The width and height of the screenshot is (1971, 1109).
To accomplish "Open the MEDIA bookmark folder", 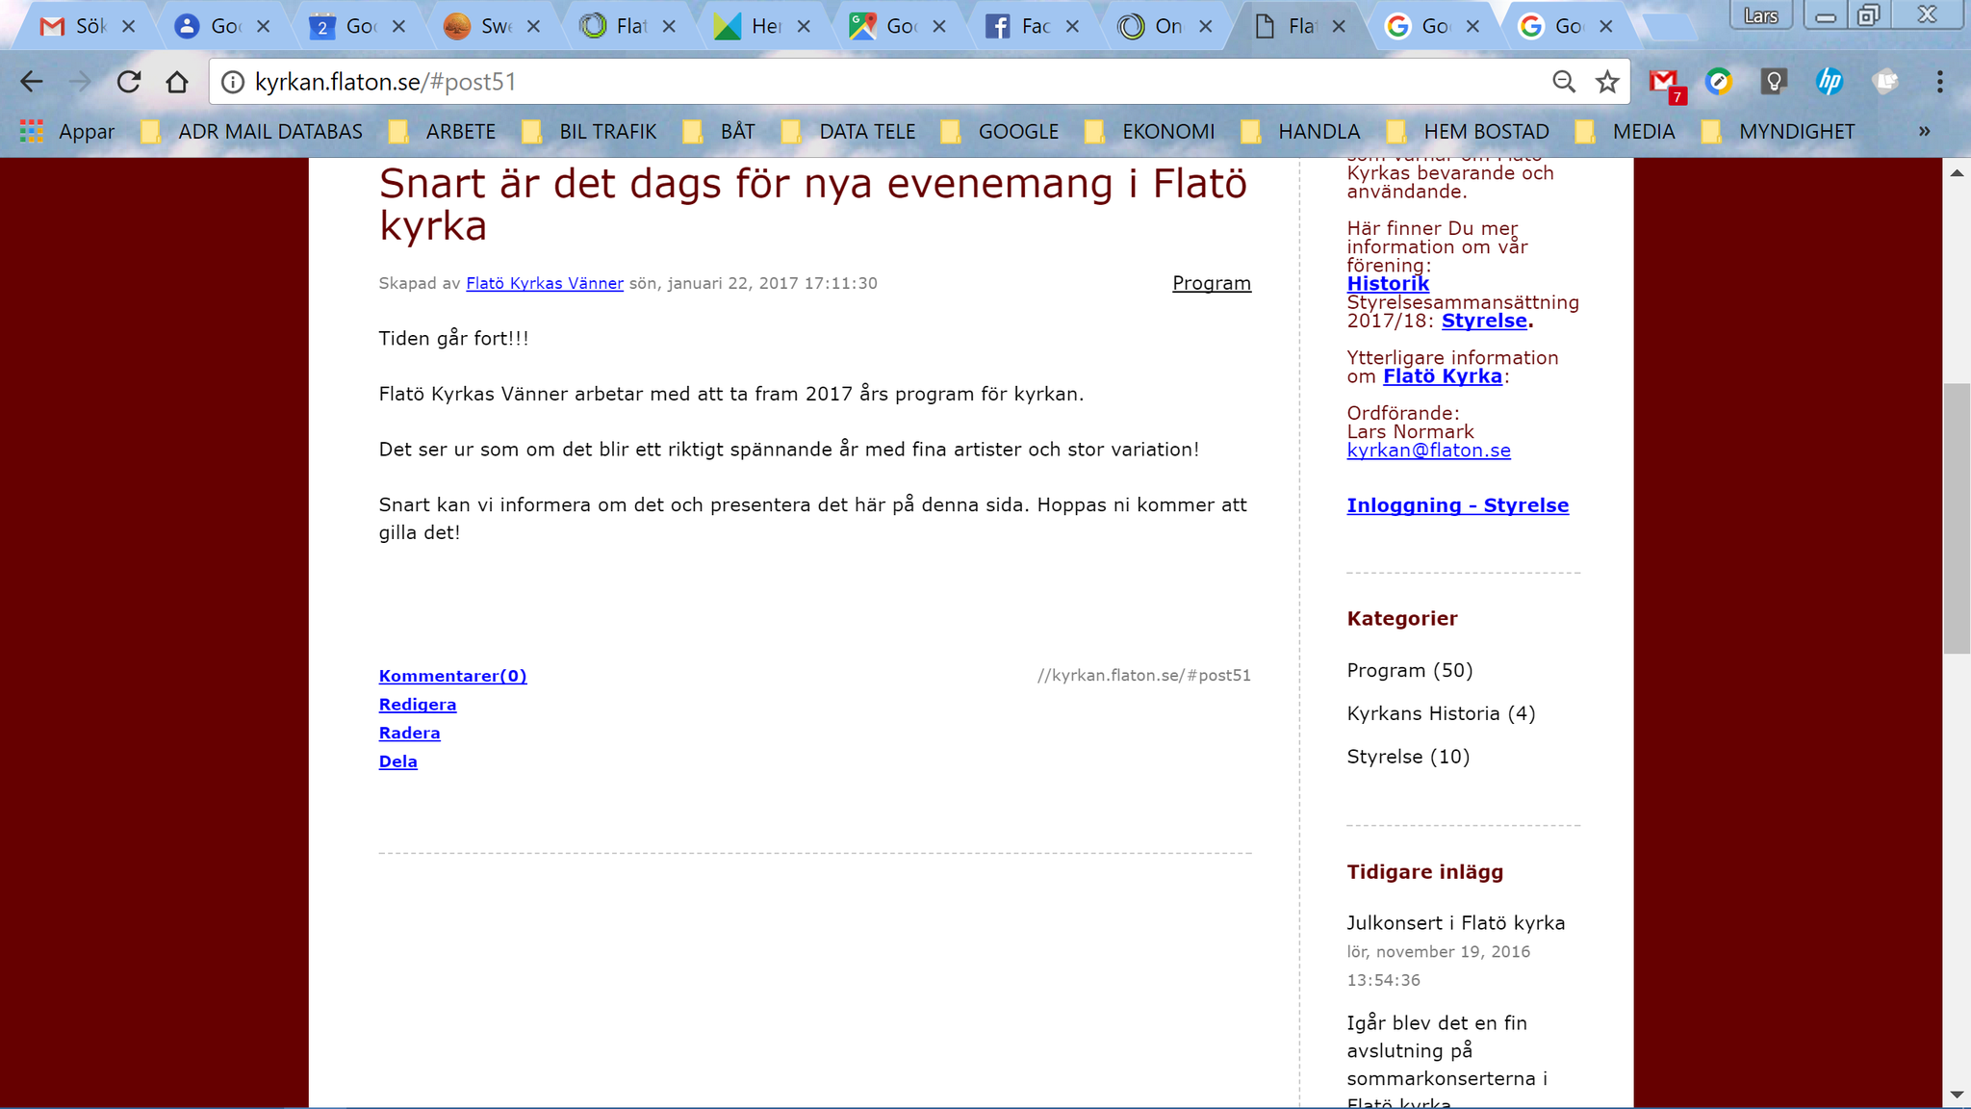I will tap(1625, 132).
